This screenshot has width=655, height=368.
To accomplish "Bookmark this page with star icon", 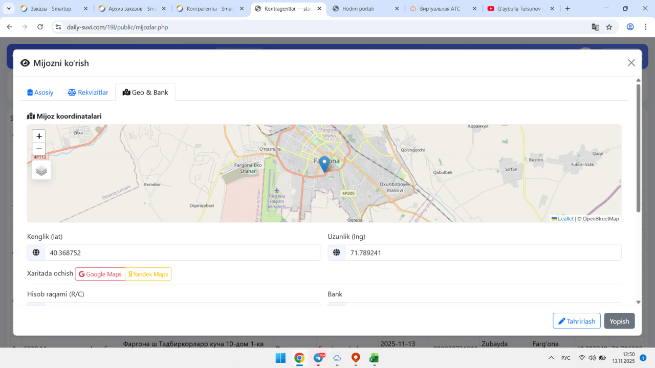I will [609, 27].
